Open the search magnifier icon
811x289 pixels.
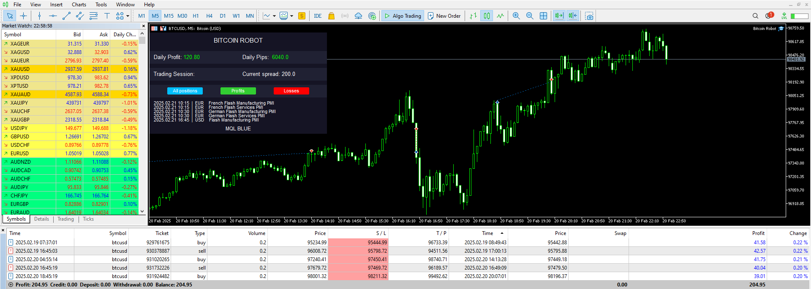(755, 16)
